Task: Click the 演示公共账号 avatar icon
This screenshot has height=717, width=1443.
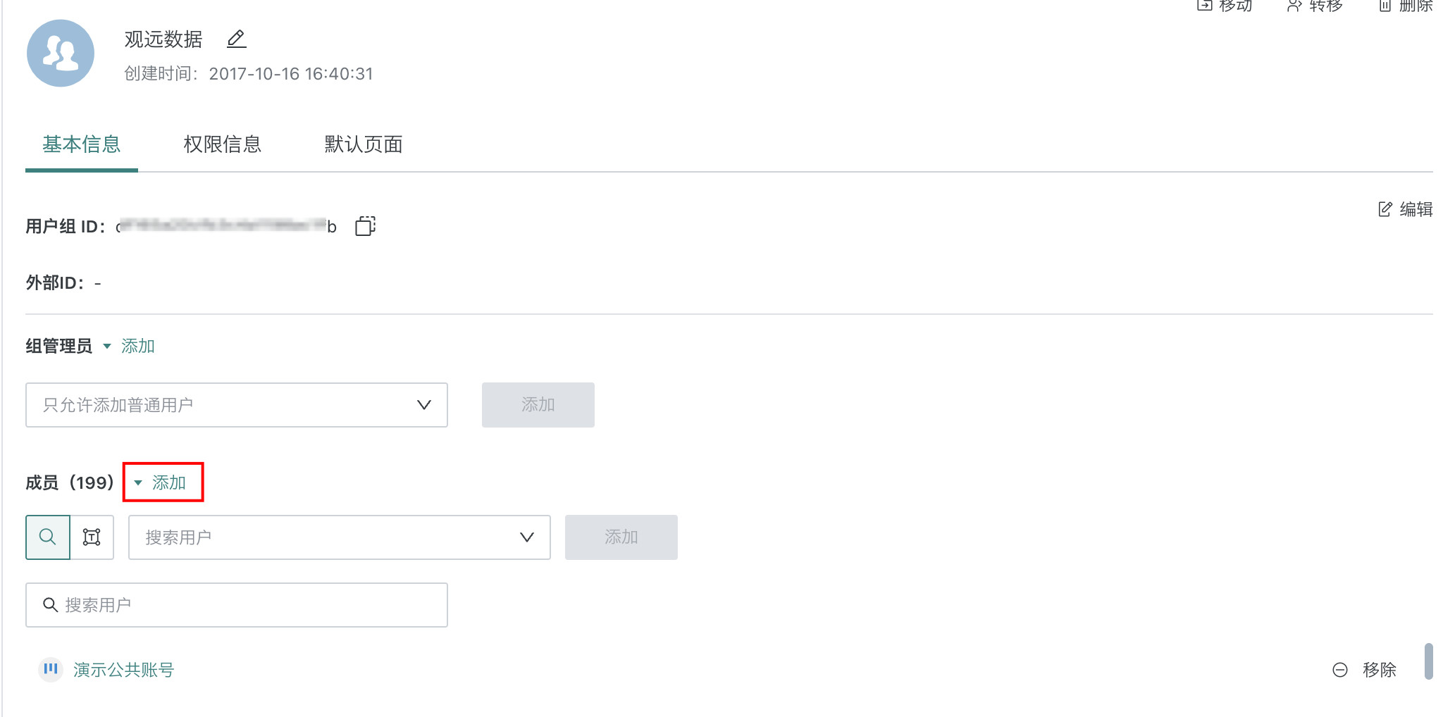Action: point(51,669)
